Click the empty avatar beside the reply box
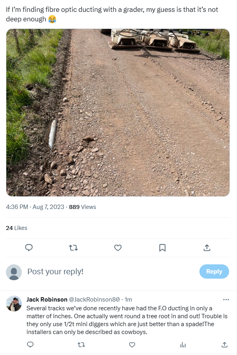The image size is (237, 355). [13, 271]
